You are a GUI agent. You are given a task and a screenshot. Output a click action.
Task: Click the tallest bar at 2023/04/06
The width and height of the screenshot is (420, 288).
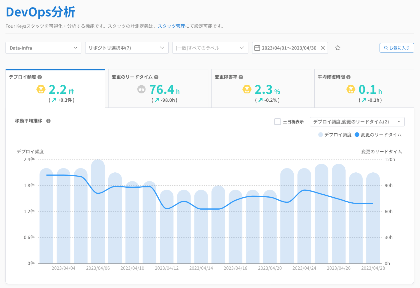click(98, 211)
